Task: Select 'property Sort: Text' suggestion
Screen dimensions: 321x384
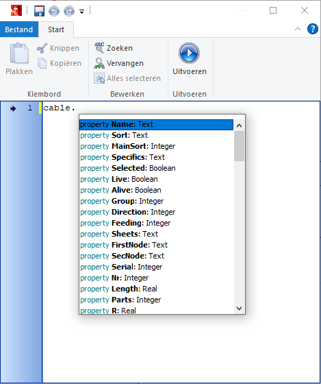Action: (156, 136)
